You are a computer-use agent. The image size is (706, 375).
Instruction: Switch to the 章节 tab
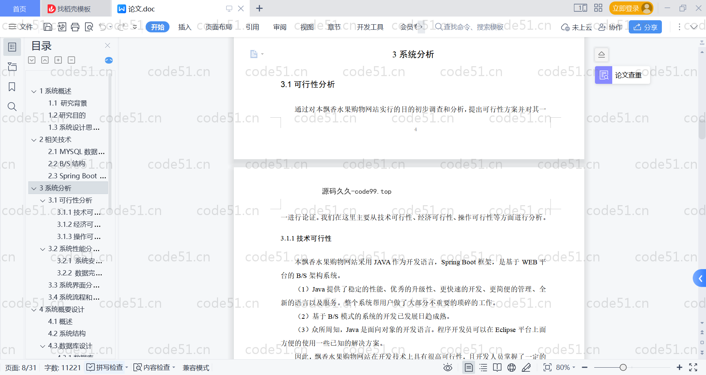point(334,27)
